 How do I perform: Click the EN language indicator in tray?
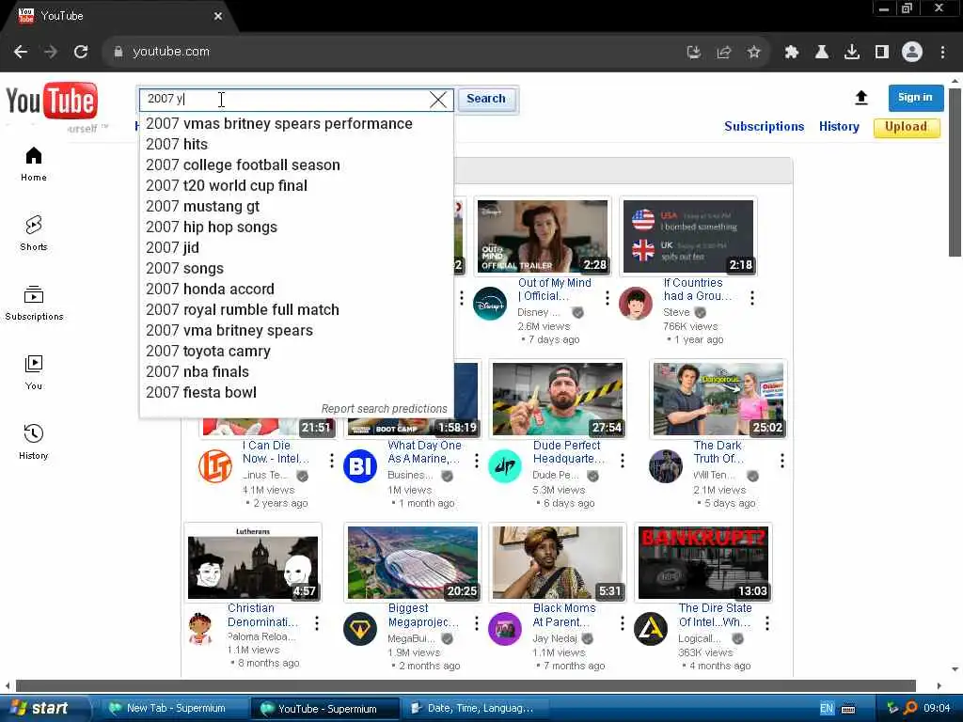(x=827, y=708)
